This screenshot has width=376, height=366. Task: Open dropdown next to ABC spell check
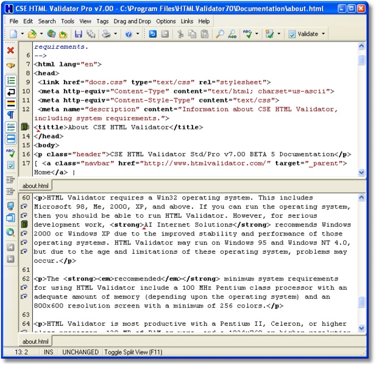click(257, 34)
